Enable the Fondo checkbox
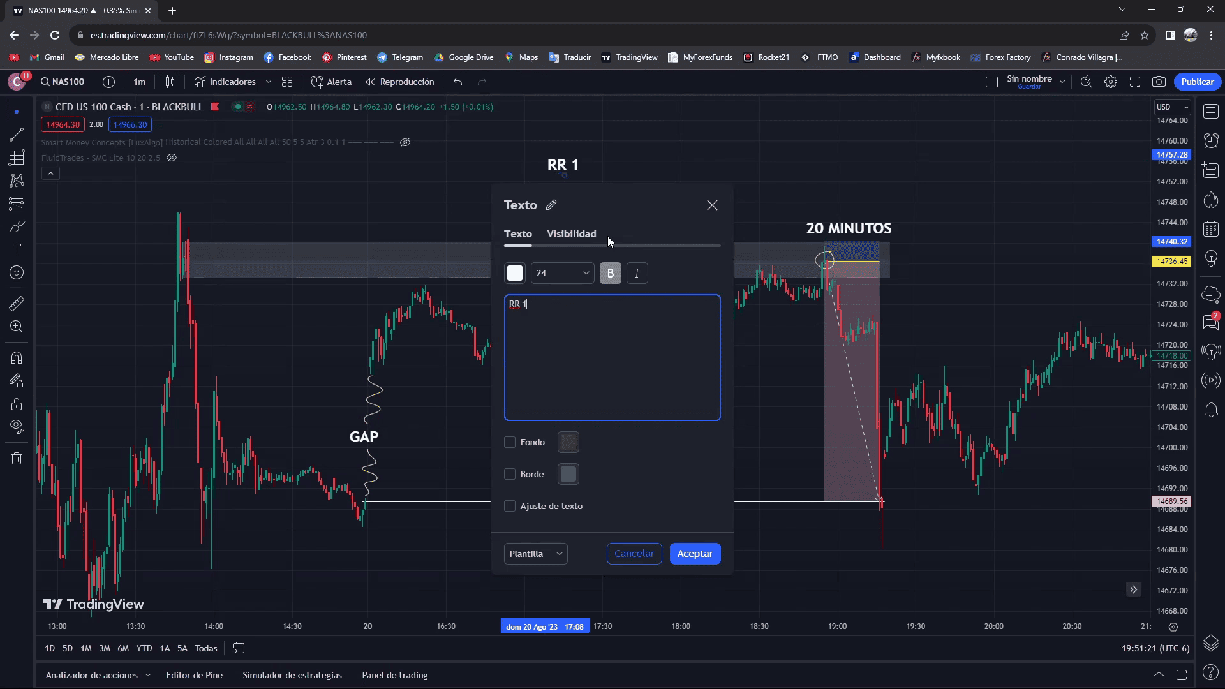Screen dimensions: 1225x689 [x=510, y=442]
